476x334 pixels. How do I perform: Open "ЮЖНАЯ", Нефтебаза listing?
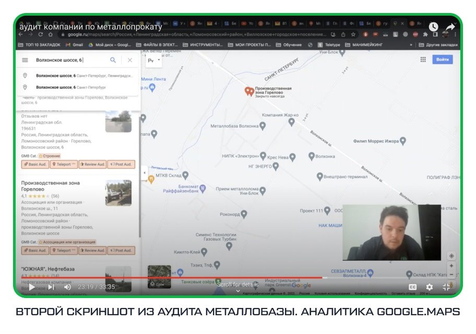(x=47, y=269)
